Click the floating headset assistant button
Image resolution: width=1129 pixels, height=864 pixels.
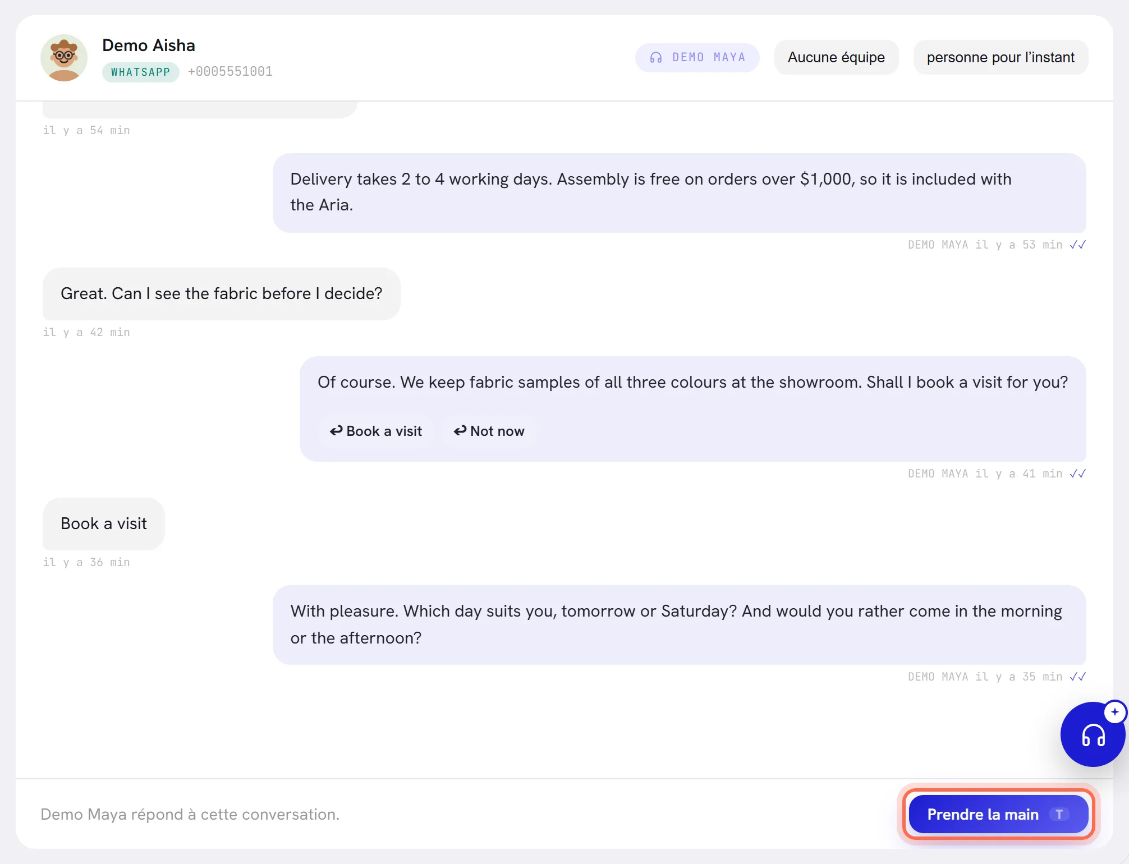click(1093, 734)
